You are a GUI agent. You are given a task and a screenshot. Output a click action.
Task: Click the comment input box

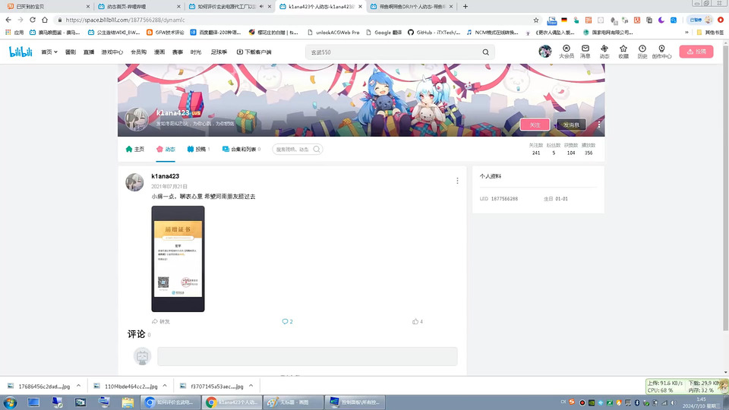click(x=308, y=356)
